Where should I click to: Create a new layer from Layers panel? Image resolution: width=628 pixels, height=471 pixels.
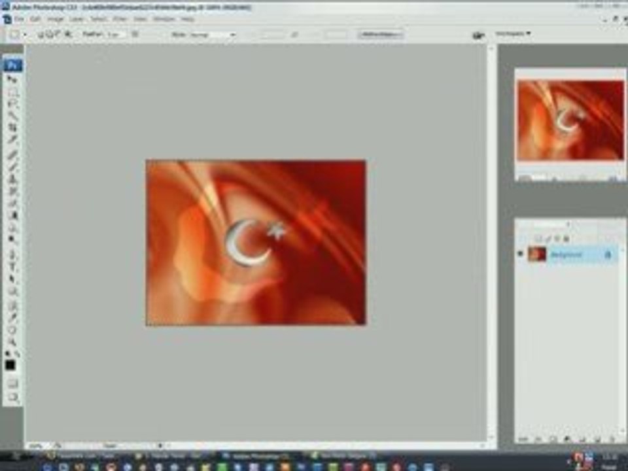click(x=597, y=440)
